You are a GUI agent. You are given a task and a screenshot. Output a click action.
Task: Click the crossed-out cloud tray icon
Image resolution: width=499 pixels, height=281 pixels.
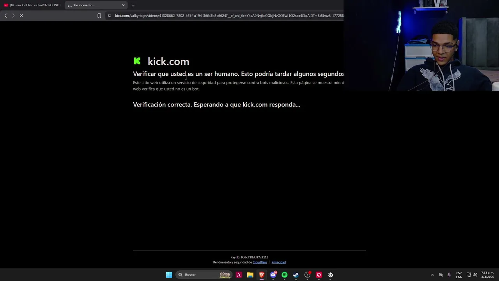point(441,275)
